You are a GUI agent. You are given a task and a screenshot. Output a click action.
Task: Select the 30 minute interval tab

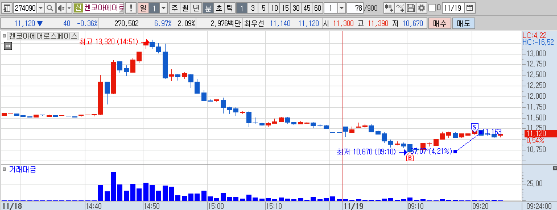pos(296,8)
